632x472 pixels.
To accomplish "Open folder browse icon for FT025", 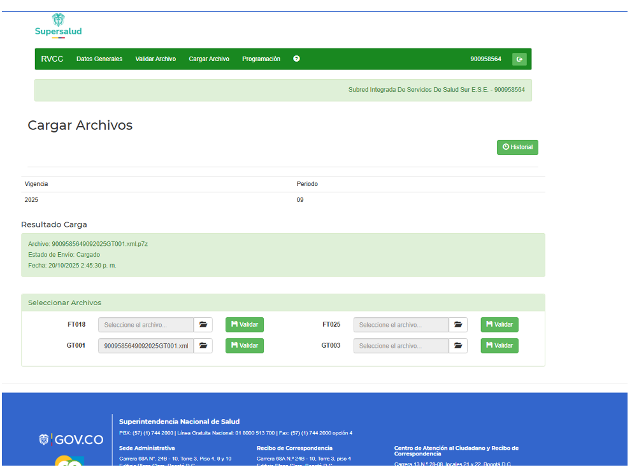I will [x=458, y=325].
